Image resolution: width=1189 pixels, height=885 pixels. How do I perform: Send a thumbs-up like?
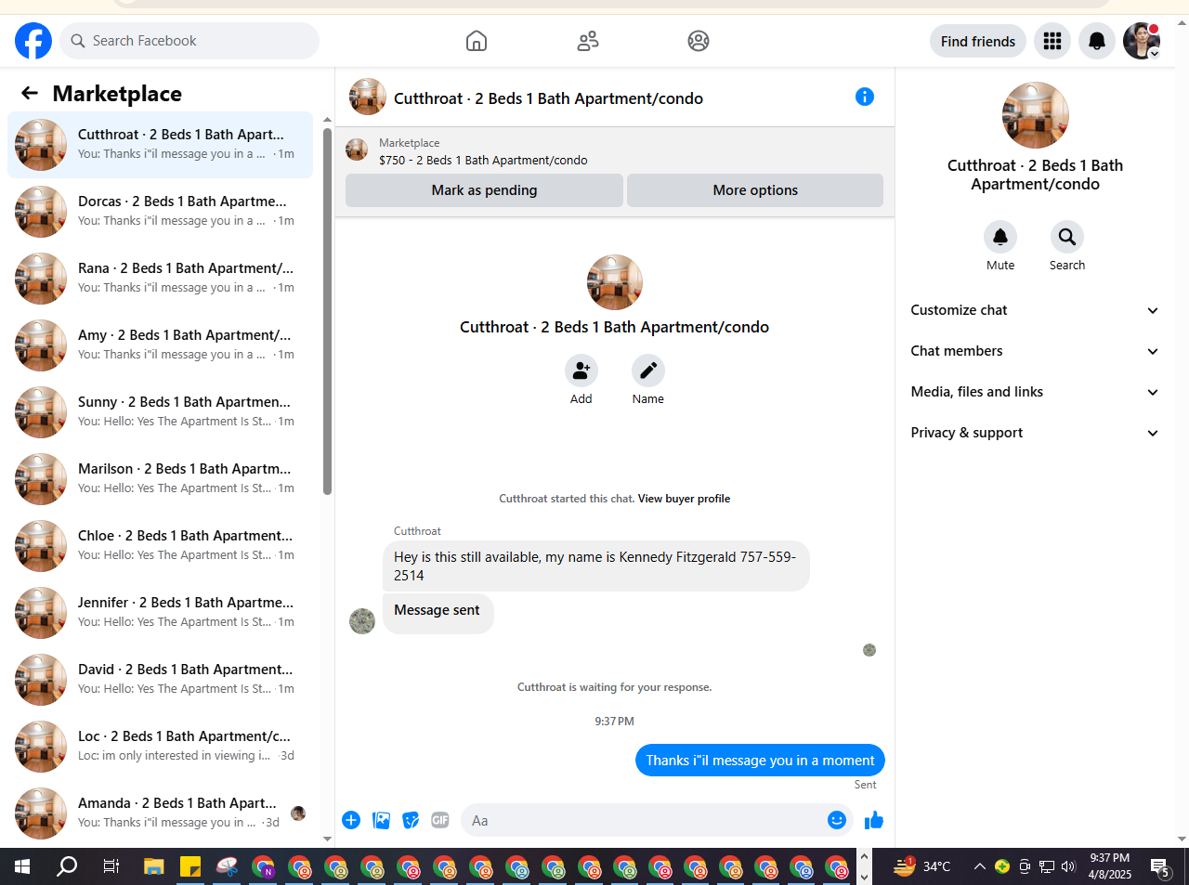pos(874,820)
